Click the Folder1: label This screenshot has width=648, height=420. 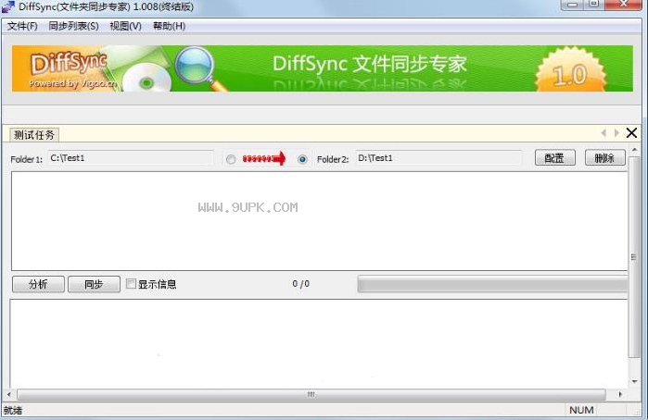click(27, 159)
